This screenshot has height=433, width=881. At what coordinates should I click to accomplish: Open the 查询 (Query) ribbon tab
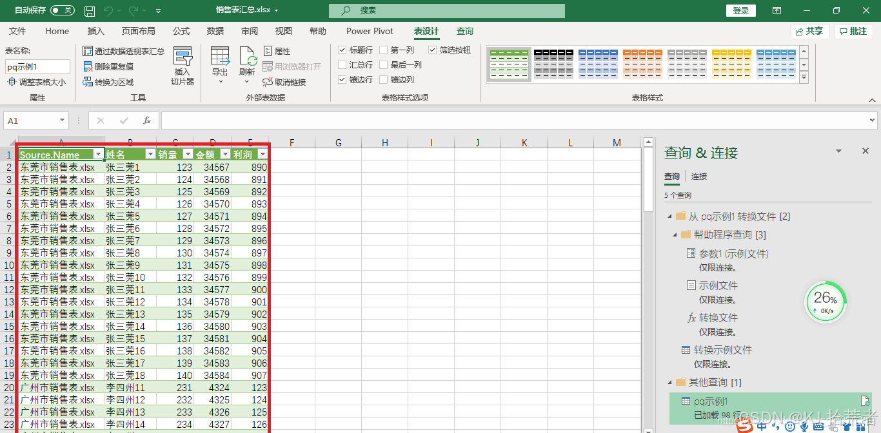click(x=465, y=31)
